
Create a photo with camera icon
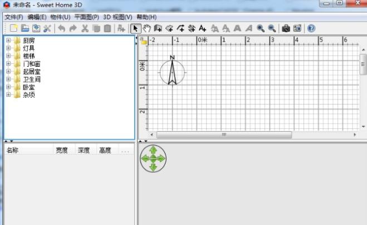pos(286,28)
